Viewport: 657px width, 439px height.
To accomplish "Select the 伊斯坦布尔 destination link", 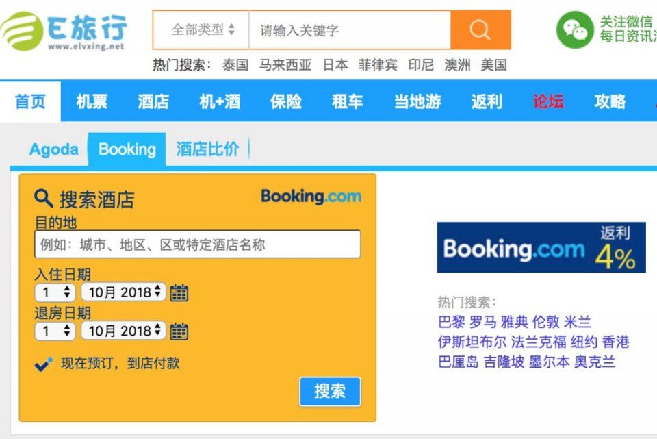I will (x=472, y=342).
